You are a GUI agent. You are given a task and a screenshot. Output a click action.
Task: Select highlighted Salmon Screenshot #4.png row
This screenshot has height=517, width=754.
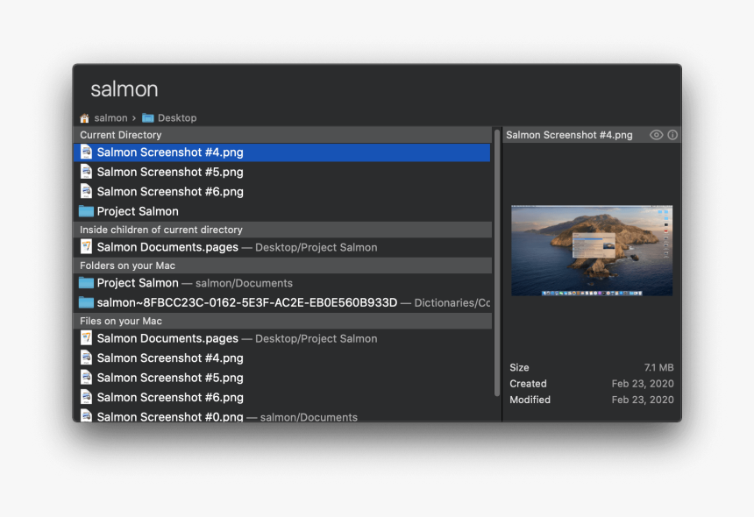(x=282, y=152)
